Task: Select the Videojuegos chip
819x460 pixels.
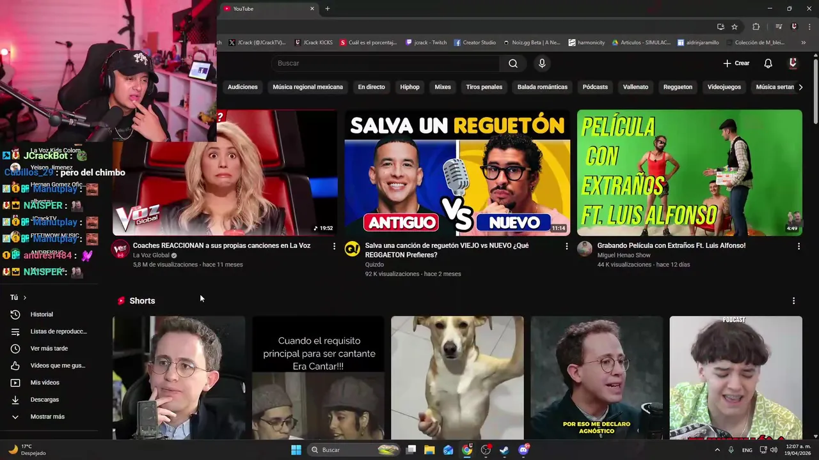Action: pyautogui.click(x=724, y=87)
